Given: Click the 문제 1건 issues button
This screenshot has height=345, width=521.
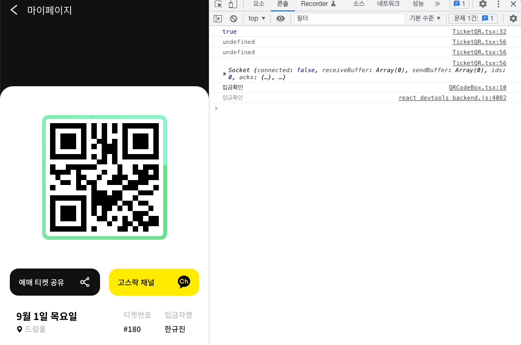Looking at the screenshot, I should pyautogui.click(x=473, y=18).
